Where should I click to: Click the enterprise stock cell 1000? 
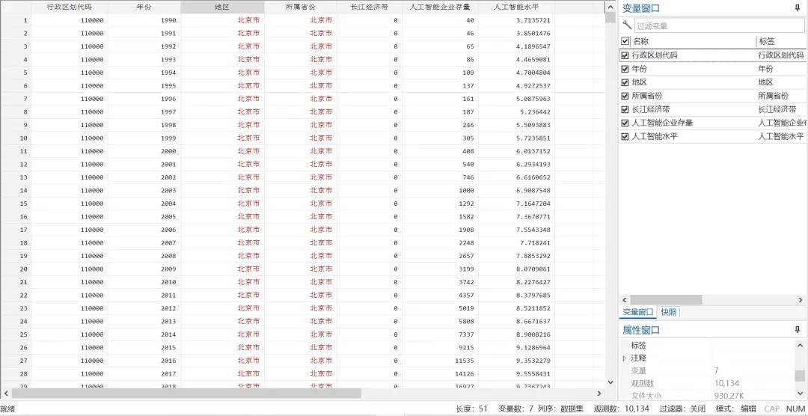click(x=440, y=191)
